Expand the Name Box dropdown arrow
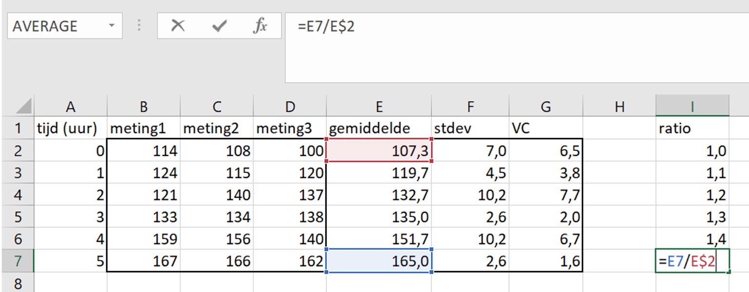The width and height of the screenshot is (749, 292). click(112, 26)
